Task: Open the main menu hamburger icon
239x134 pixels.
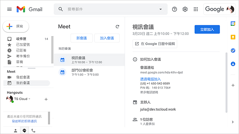Action: (9, 9)
